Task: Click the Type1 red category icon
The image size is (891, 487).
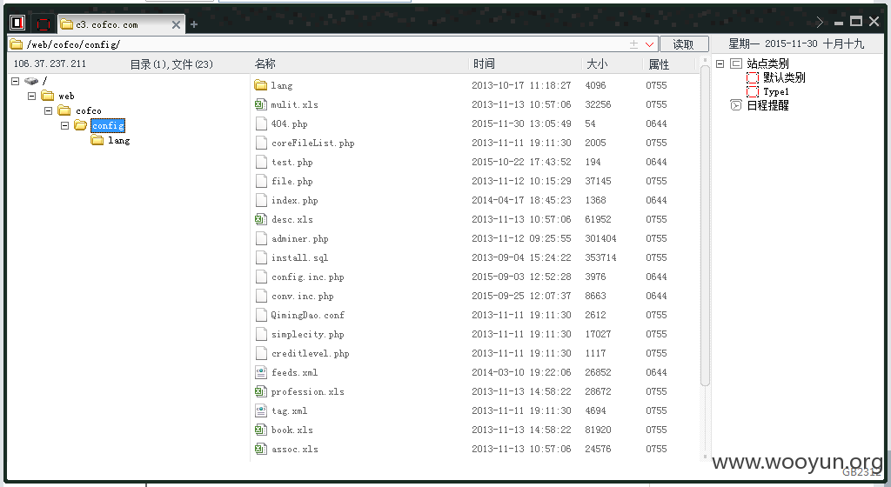Action: pyautogui.click(x=753, y=91)
